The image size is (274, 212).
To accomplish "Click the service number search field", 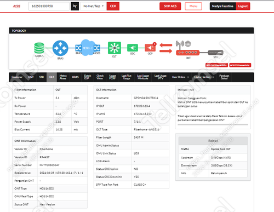I will [49, 6].
